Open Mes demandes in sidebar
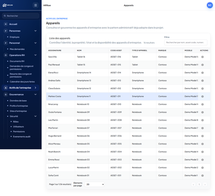 pyautogui.click(x=17, y=49)
